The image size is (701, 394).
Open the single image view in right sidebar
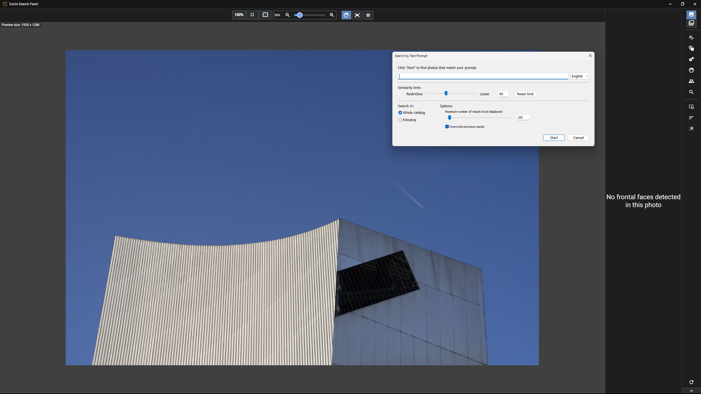tap(691, 15)
